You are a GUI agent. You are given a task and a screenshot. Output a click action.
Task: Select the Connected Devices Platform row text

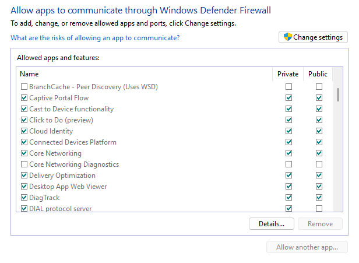[73, 142]
